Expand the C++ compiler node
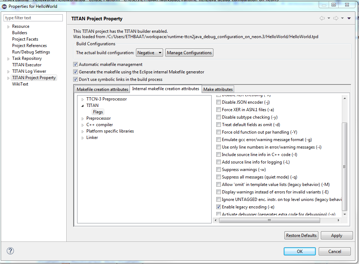Screen dimensions: 359x264 (83, 125)
